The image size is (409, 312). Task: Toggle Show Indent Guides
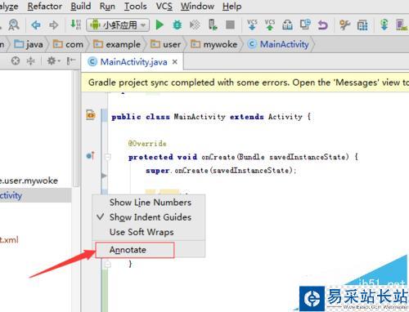click(149, 217)
